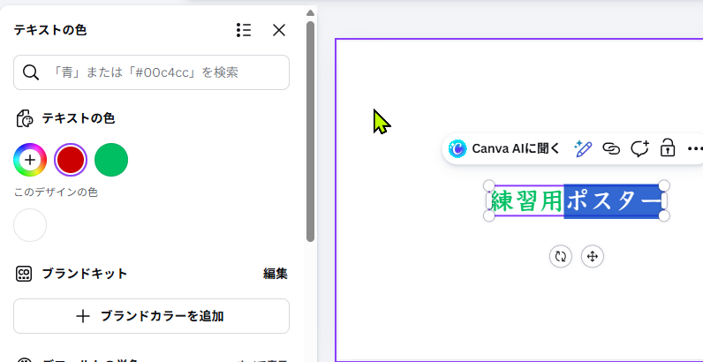Click the bottom-right corner resize handle

coord(664,216)
